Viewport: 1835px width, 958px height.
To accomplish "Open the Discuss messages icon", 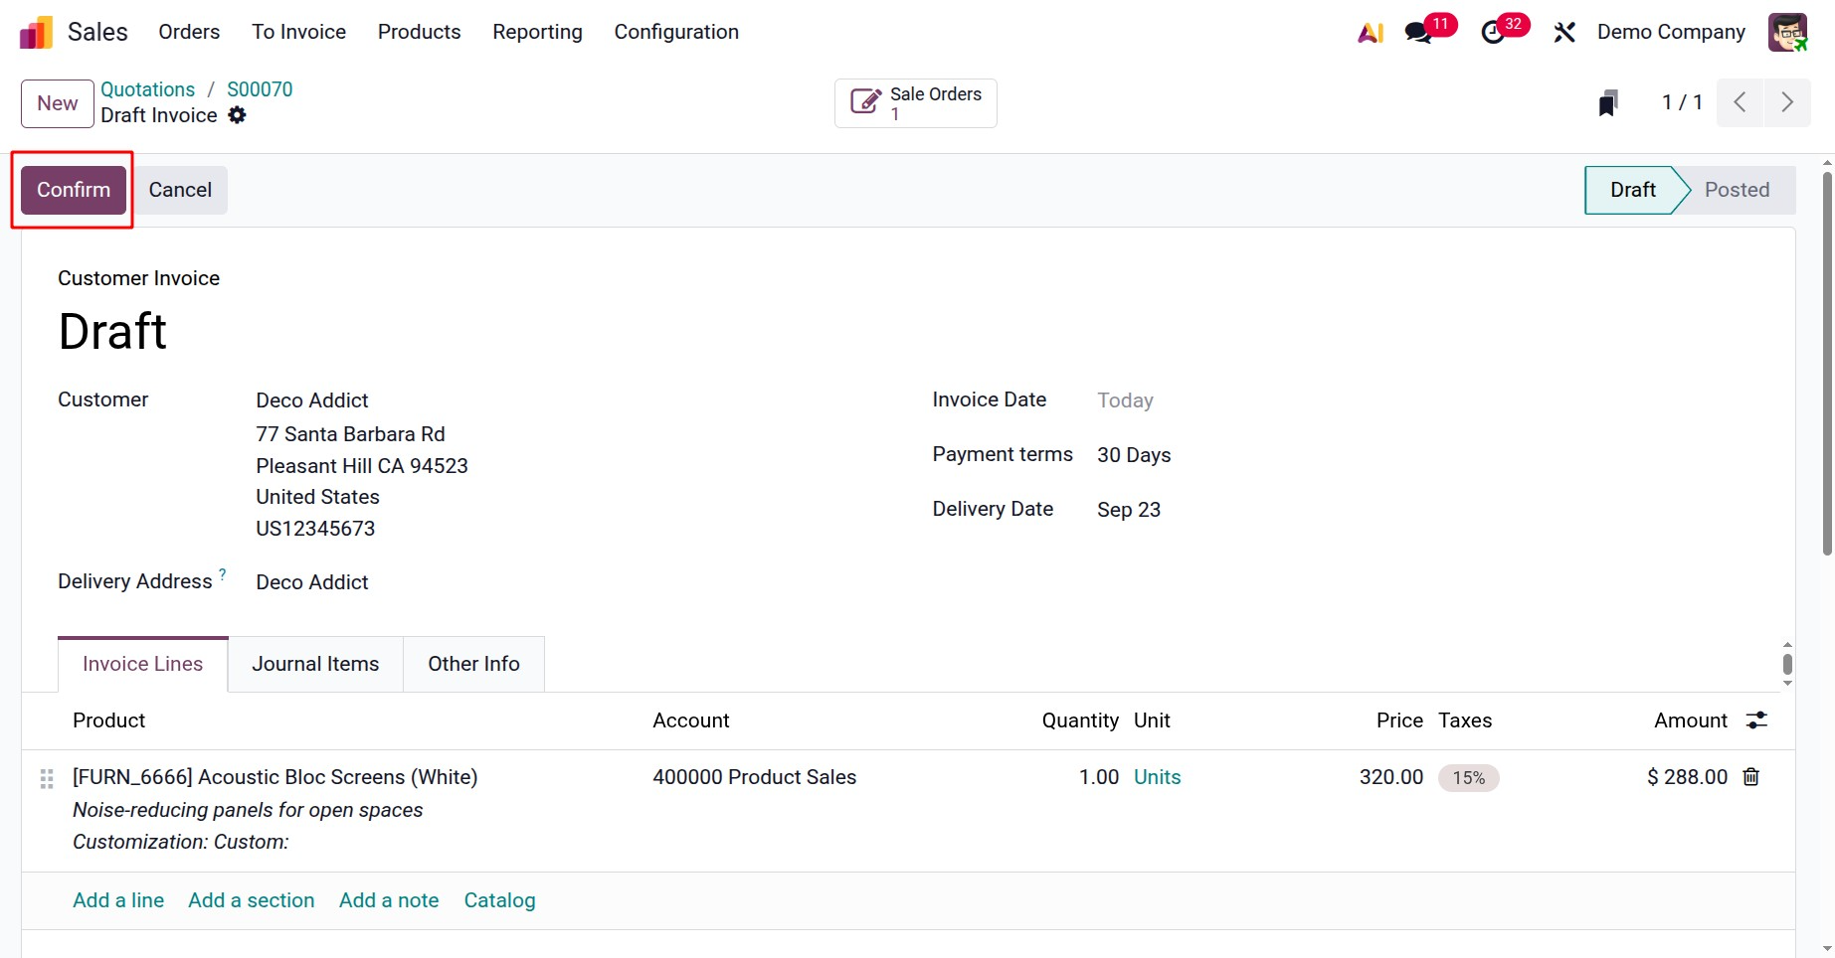I will (1419, 33).
